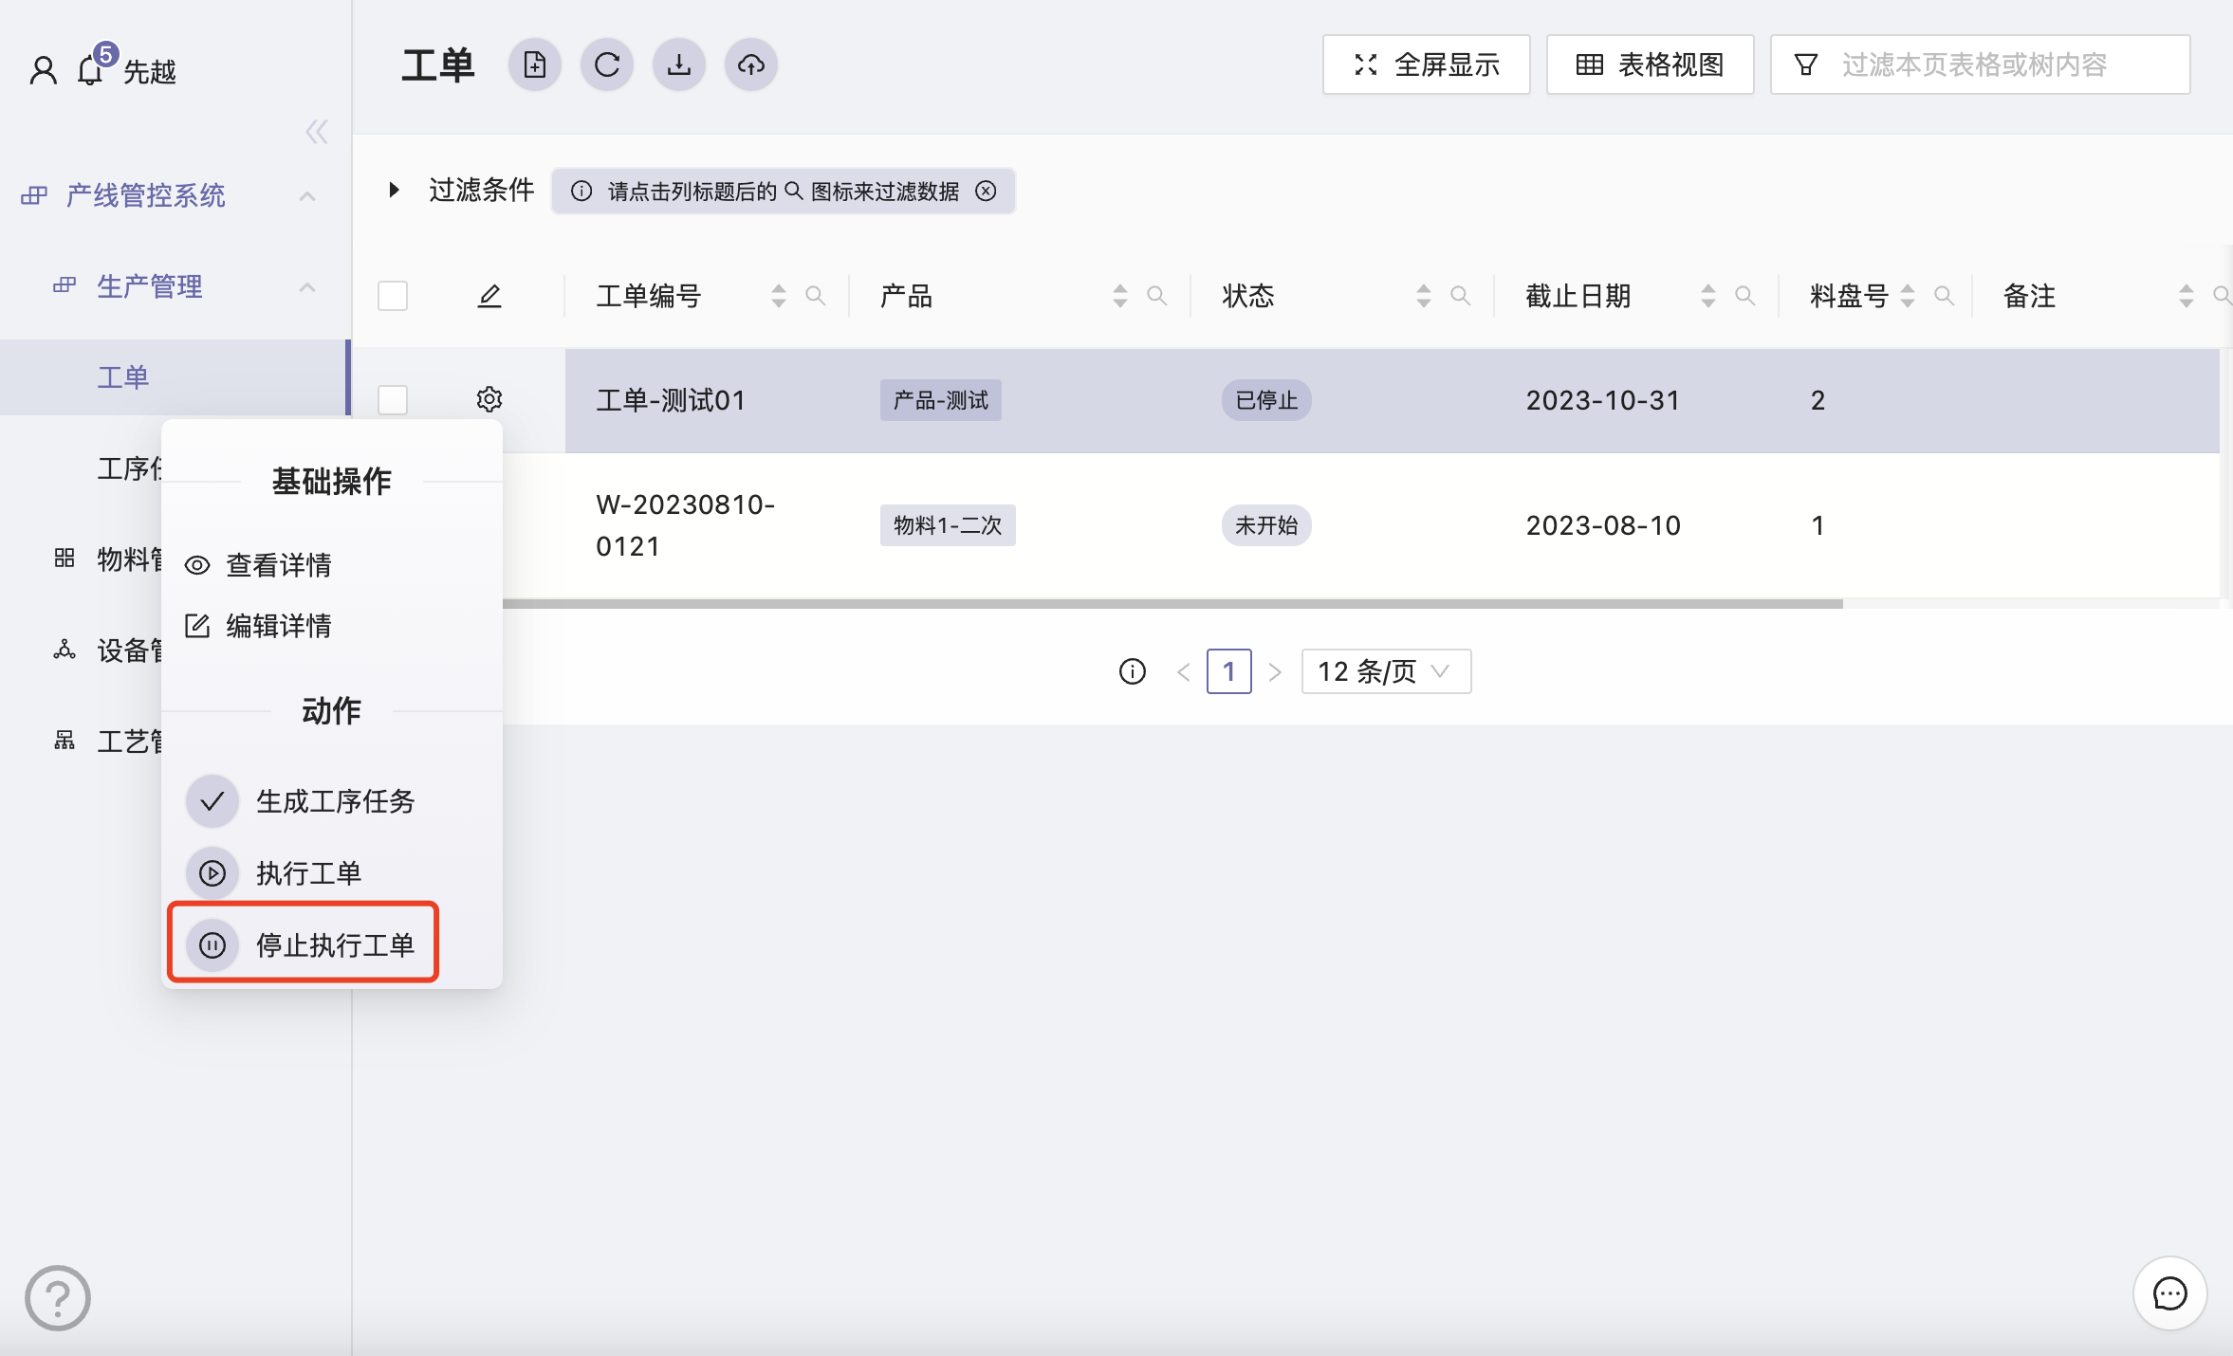Collapse the 产线管控系统 sidebar group

coord(306,195)
